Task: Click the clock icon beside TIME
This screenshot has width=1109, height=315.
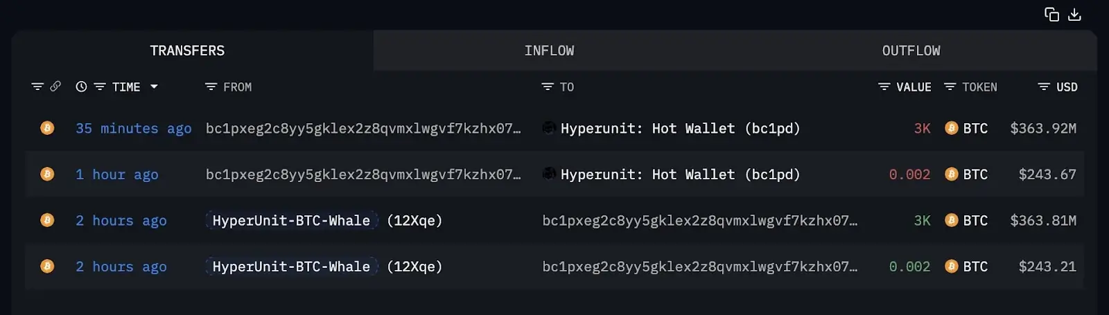Action: (x=81, y=87)
